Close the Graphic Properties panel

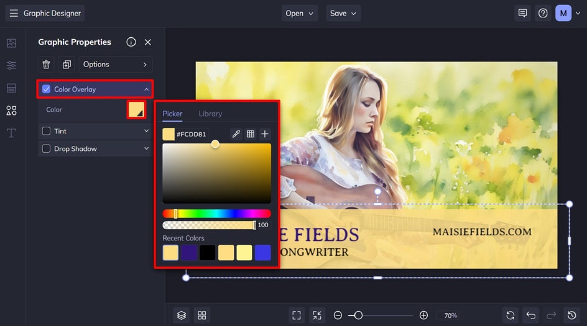(148, 42)
